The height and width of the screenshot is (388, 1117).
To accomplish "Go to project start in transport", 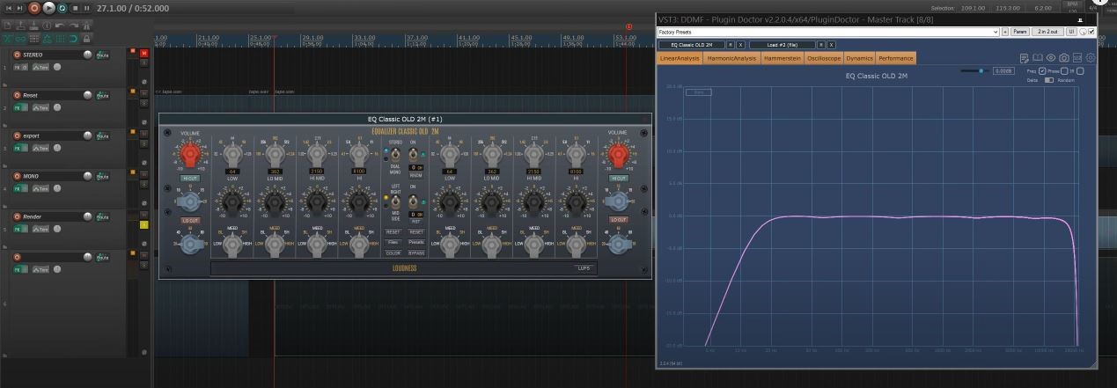I will [9, 8].
